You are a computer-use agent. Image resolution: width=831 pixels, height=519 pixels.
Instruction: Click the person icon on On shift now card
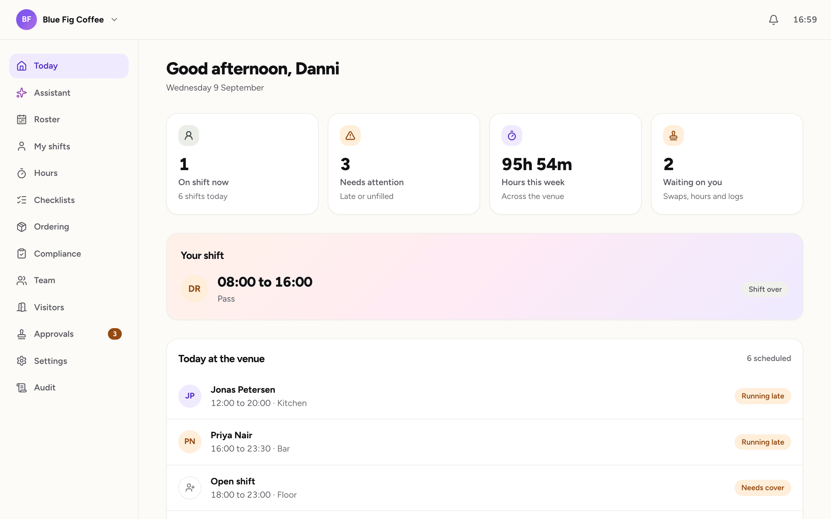(188, 136)
